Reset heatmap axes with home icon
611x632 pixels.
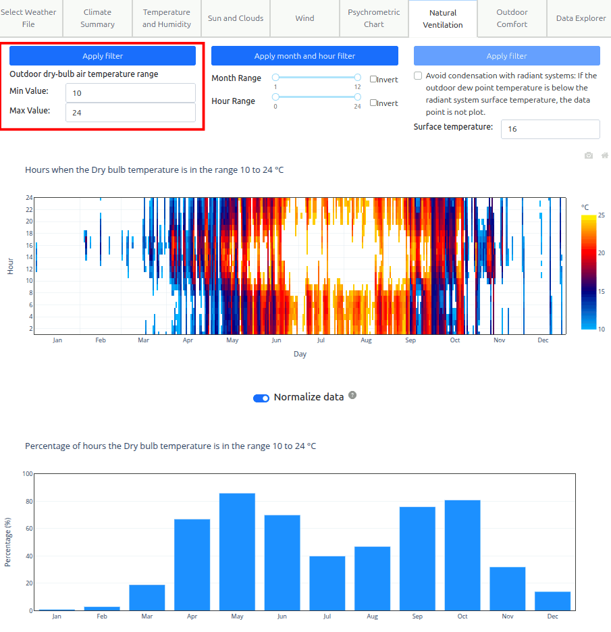[x=604, y=155]
